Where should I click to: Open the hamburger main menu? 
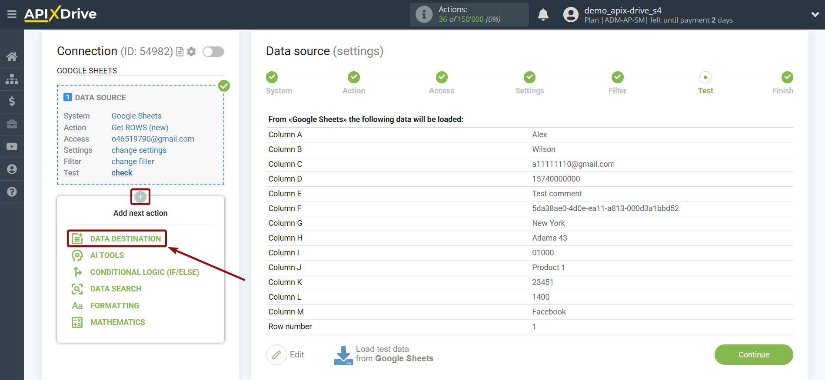coord(12,14)
